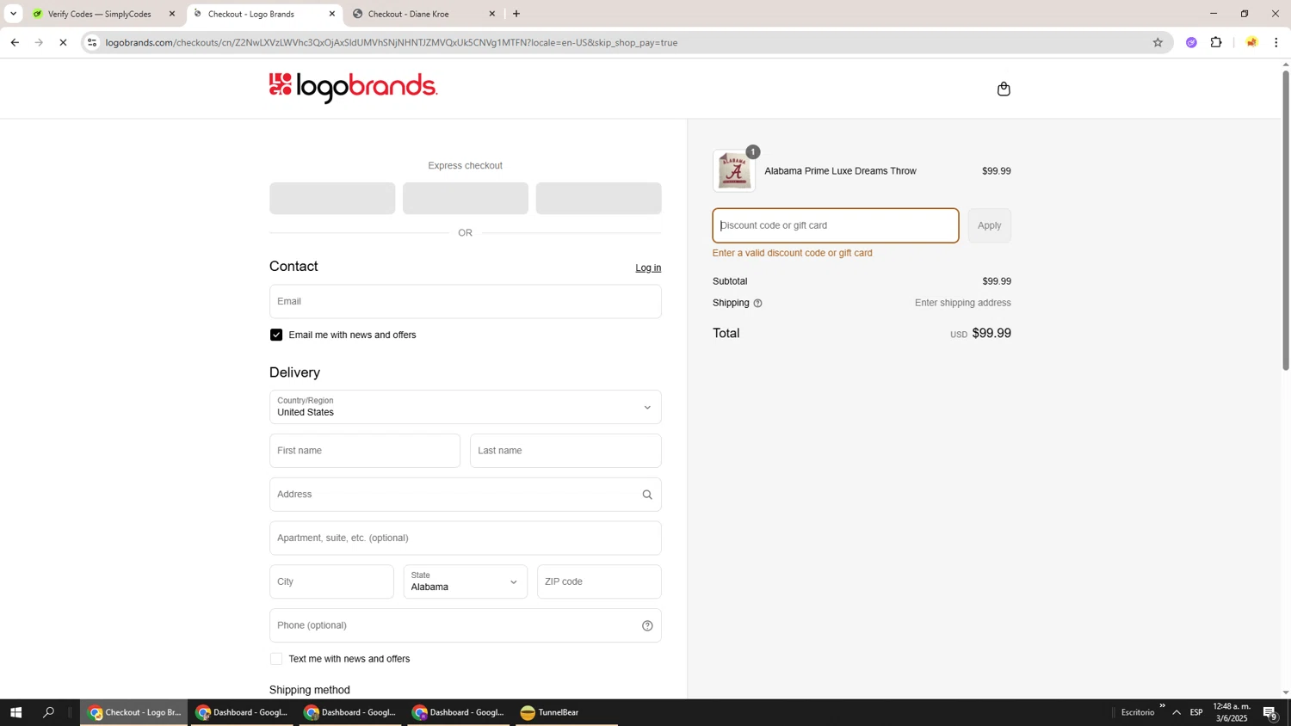Open the notification center icon
This screenshot has width=1291, height=726.
point(1269,713)
